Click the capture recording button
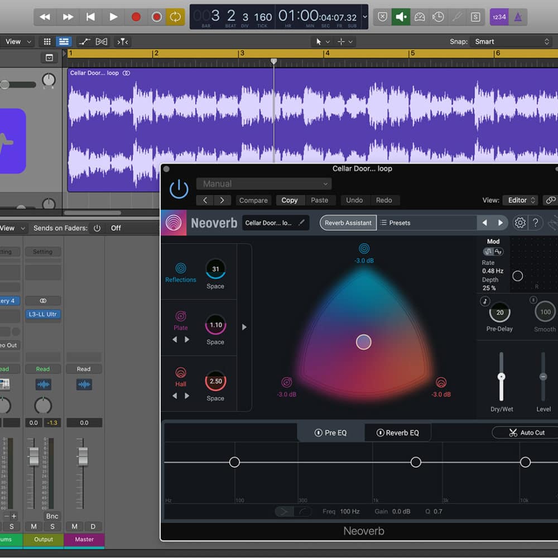The image size is (558, 558). coord(157,17)
